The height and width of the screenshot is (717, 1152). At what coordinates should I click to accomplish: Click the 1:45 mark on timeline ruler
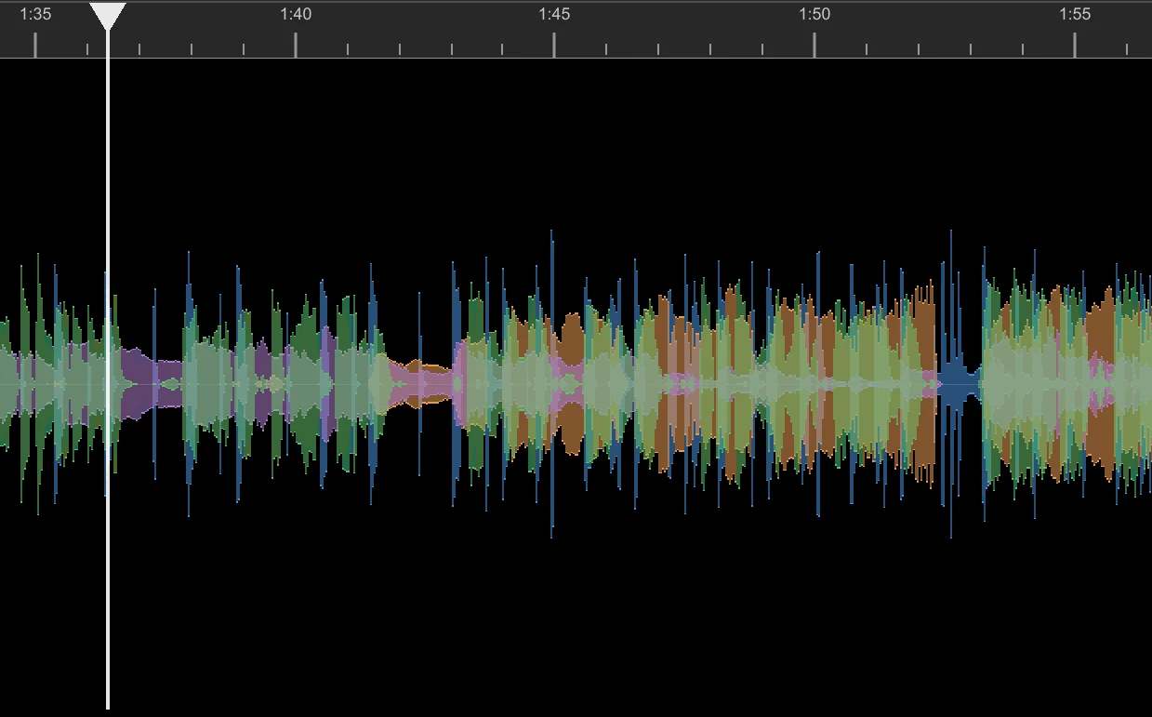(x=554, y=14)
